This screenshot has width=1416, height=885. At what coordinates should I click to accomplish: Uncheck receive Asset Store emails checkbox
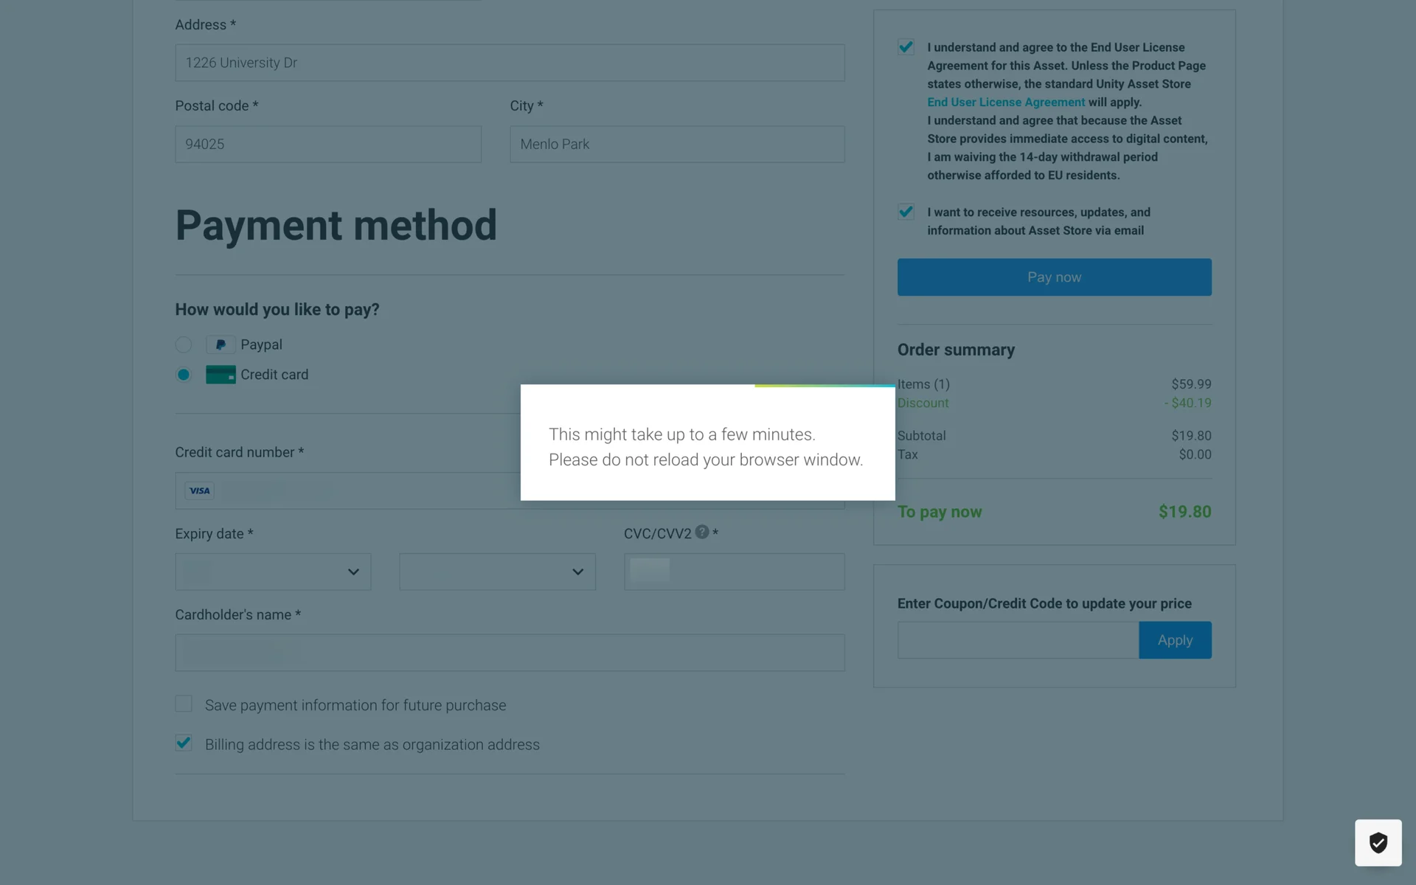[906, 212]
